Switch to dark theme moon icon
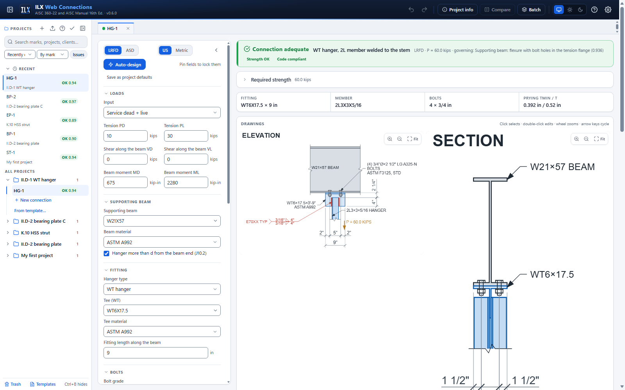625x390 pixels. [580, 10]
